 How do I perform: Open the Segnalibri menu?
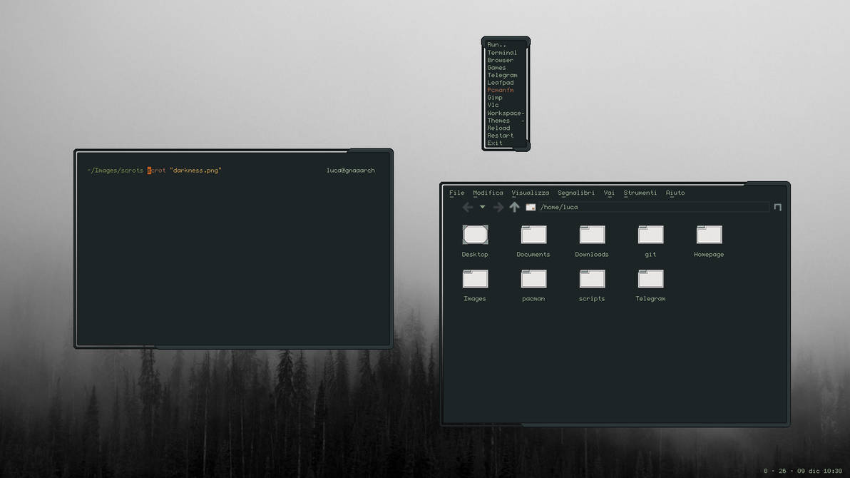[x=575, y=193]
